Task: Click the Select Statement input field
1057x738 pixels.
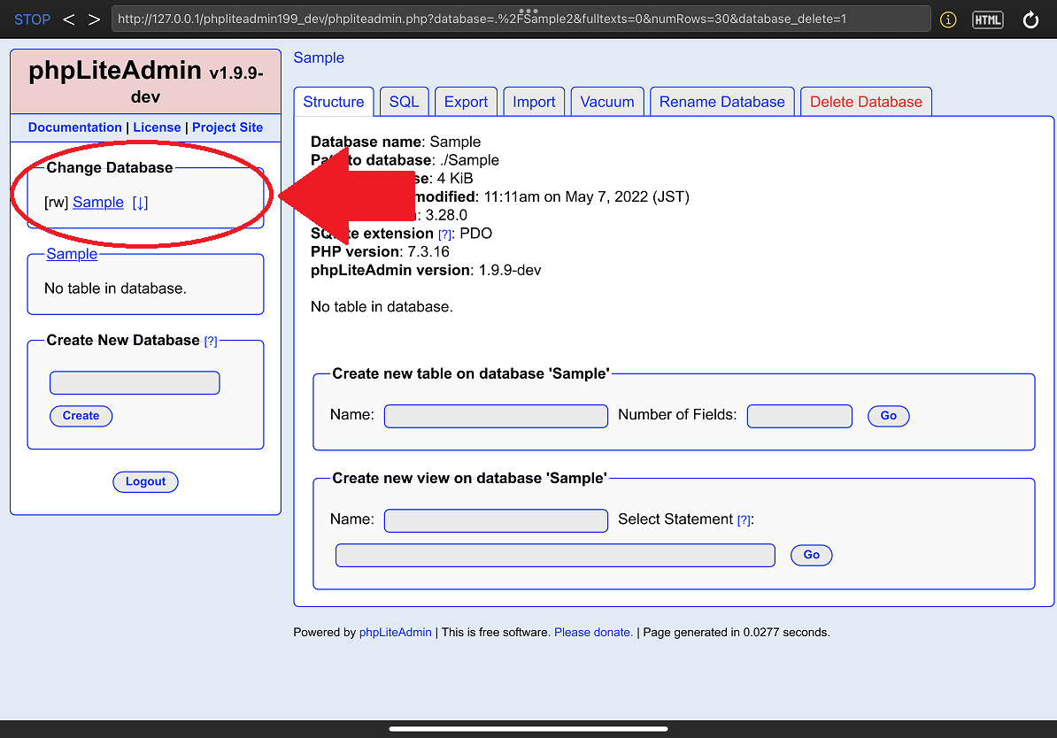Action: (555, 556)
